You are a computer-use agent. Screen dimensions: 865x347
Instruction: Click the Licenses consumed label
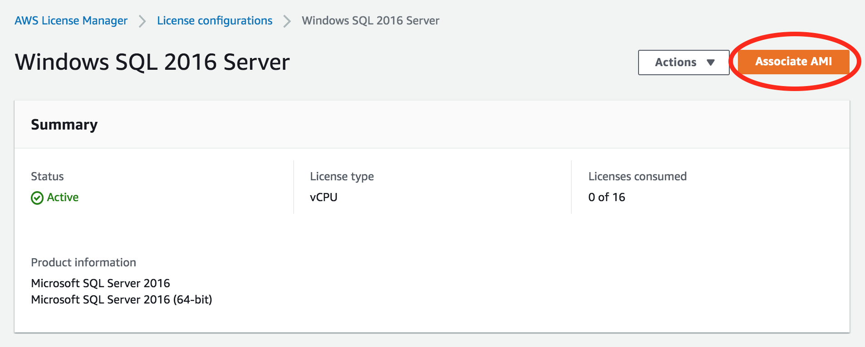(x=637, y=176)
